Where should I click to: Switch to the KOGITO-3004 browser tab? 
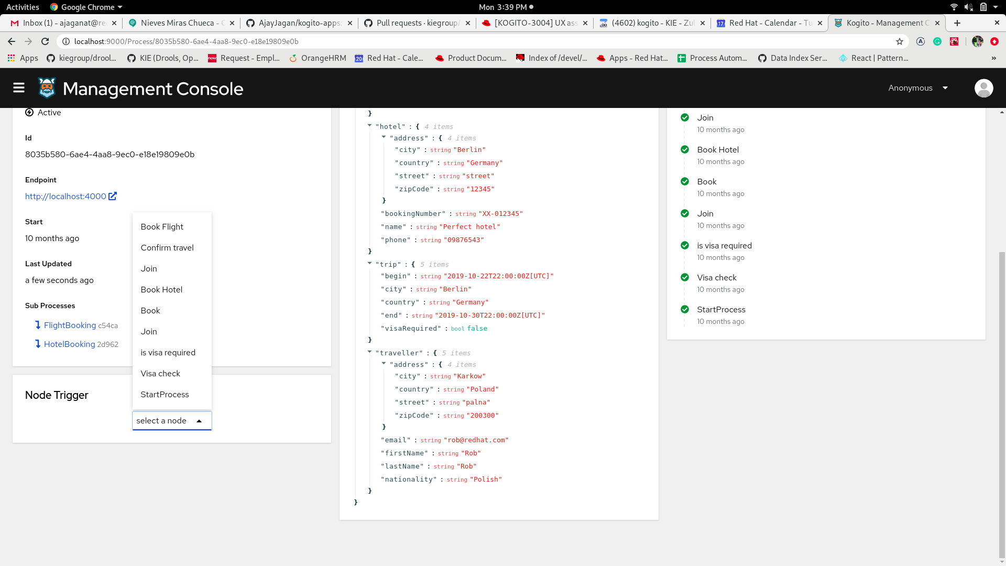535,23
